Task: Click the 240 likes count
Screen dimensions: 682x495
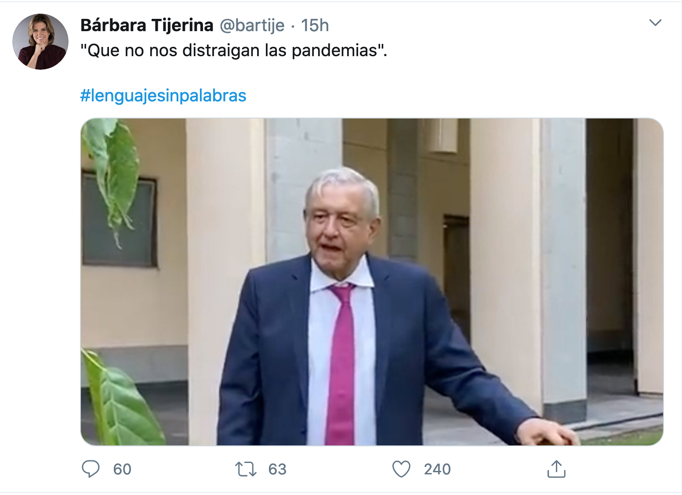Action: [437, 469]
